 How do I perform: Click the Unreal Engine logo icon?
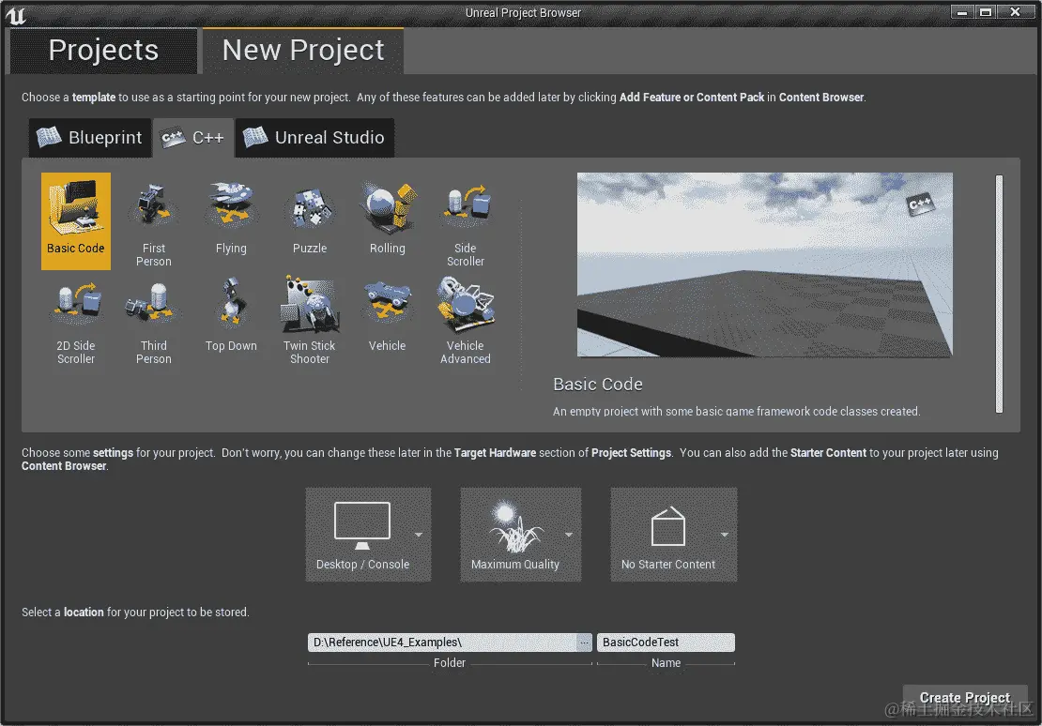coord(16,15)
